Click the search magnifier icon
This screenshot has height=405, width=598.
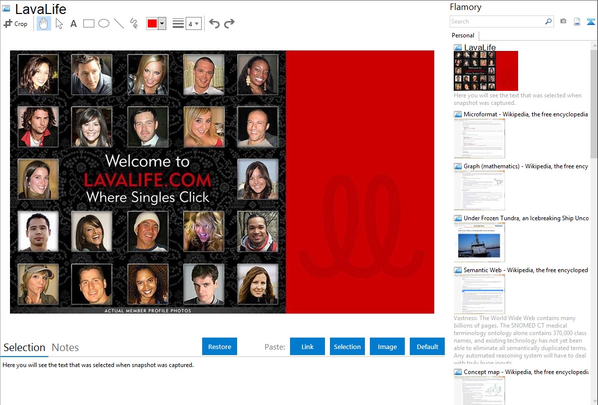pos(549,21)
